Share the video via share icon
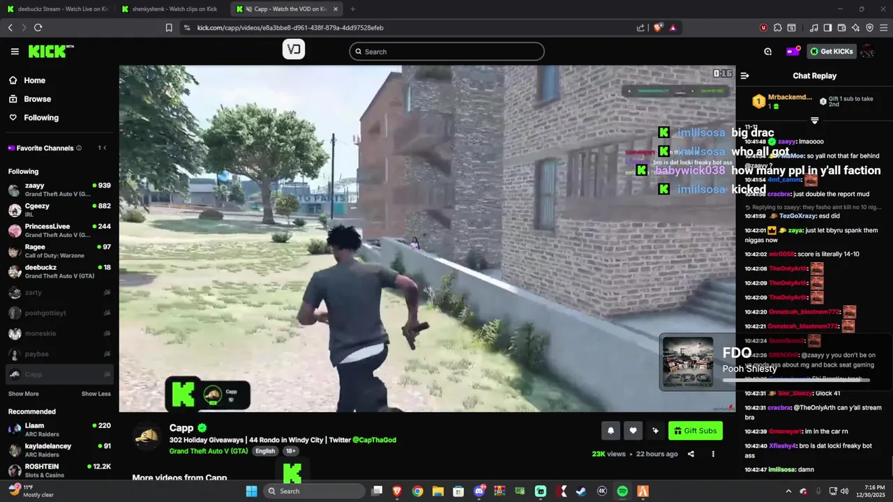The image size is (893, 502). click(x=691, y=454)
